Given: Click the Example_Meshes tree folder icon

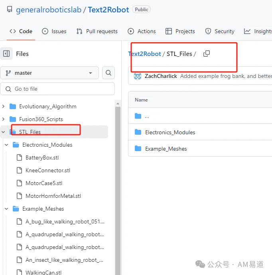Looking at the screenshot, I should [x=16, y=209].
